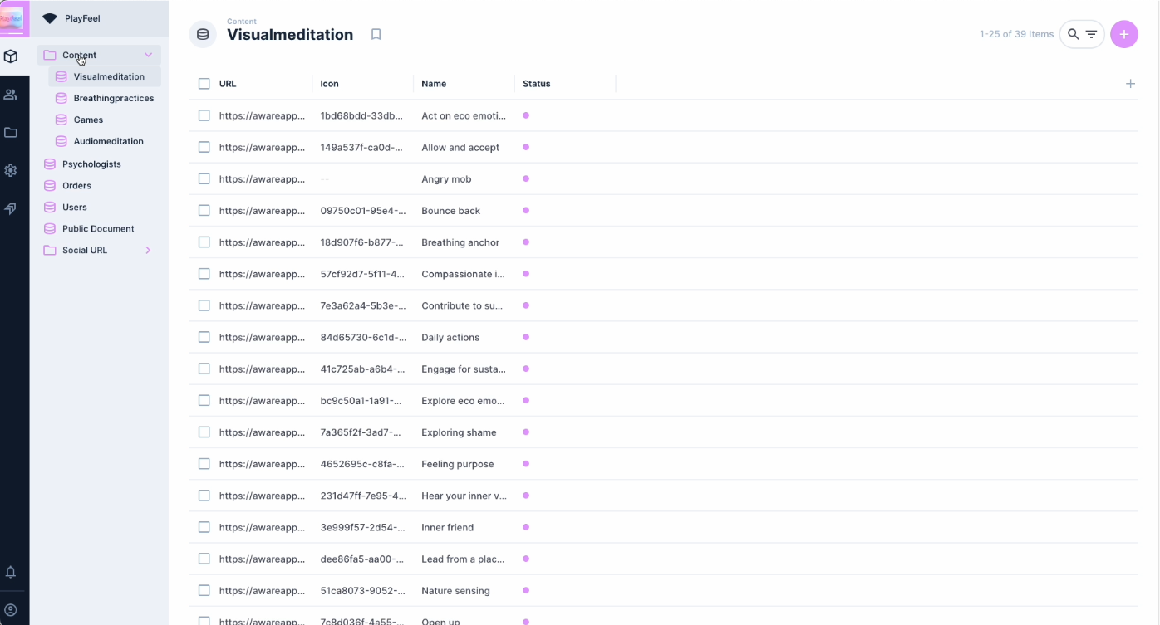The image size is (1160, 625).
Task: Expand the Social URL folder
Action: pos(148,251)
